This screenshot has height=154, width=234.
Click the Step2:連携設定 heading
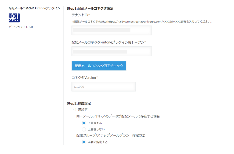tap(79, 103)
